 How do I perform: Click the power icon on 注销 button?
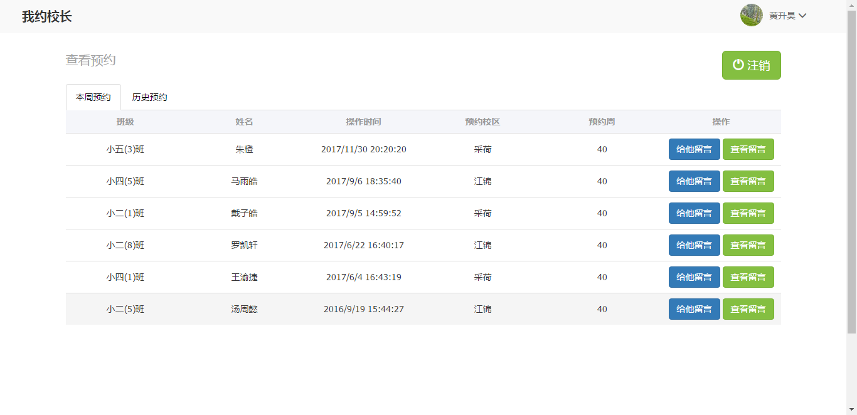[x=738, y=65]
